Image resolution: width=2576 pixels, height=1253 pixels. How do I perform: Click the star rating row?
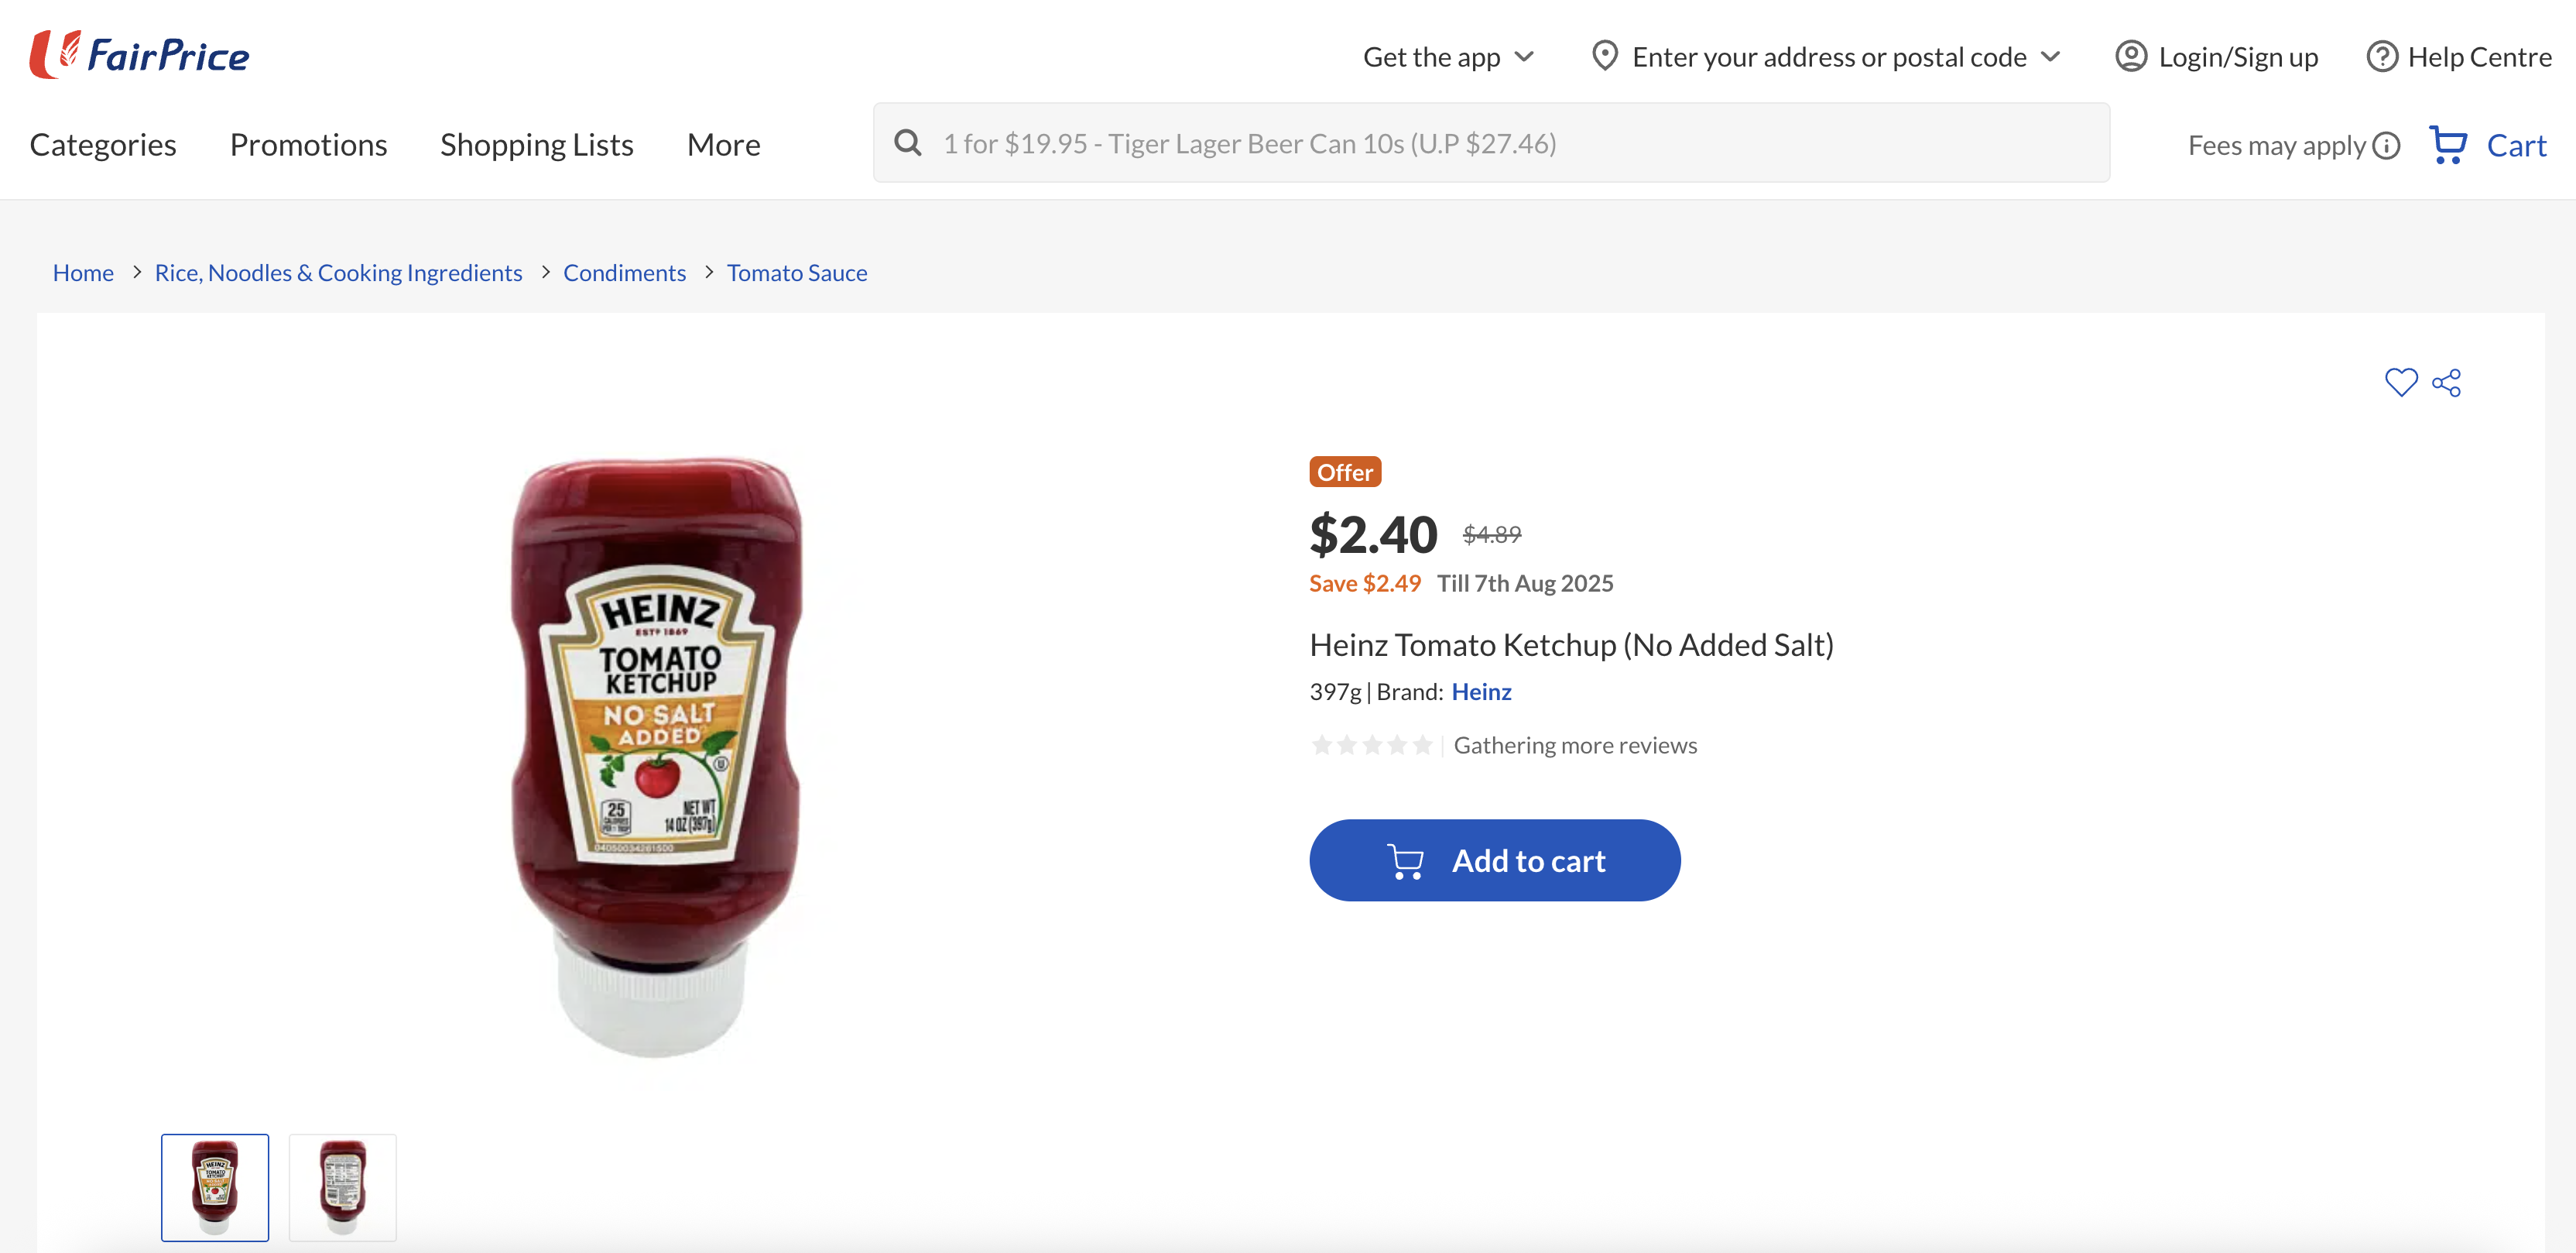1371,744
